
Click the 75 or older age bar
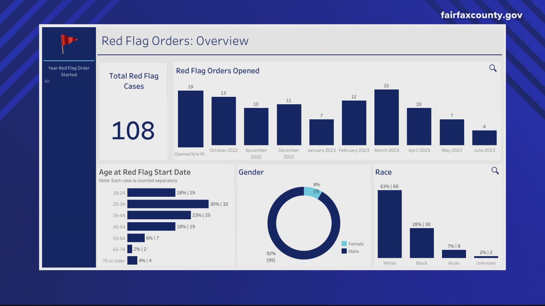(132, 260)
